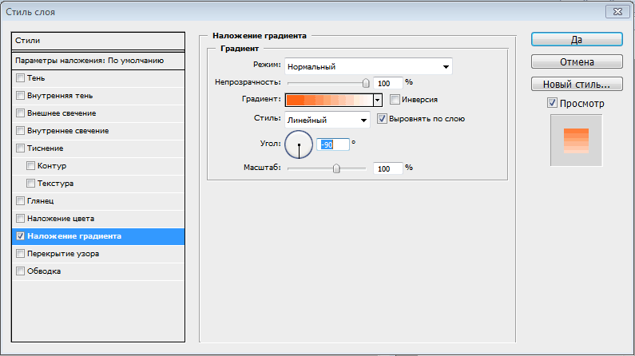Enable the Наложение цвета checkbox

[20, 219]
